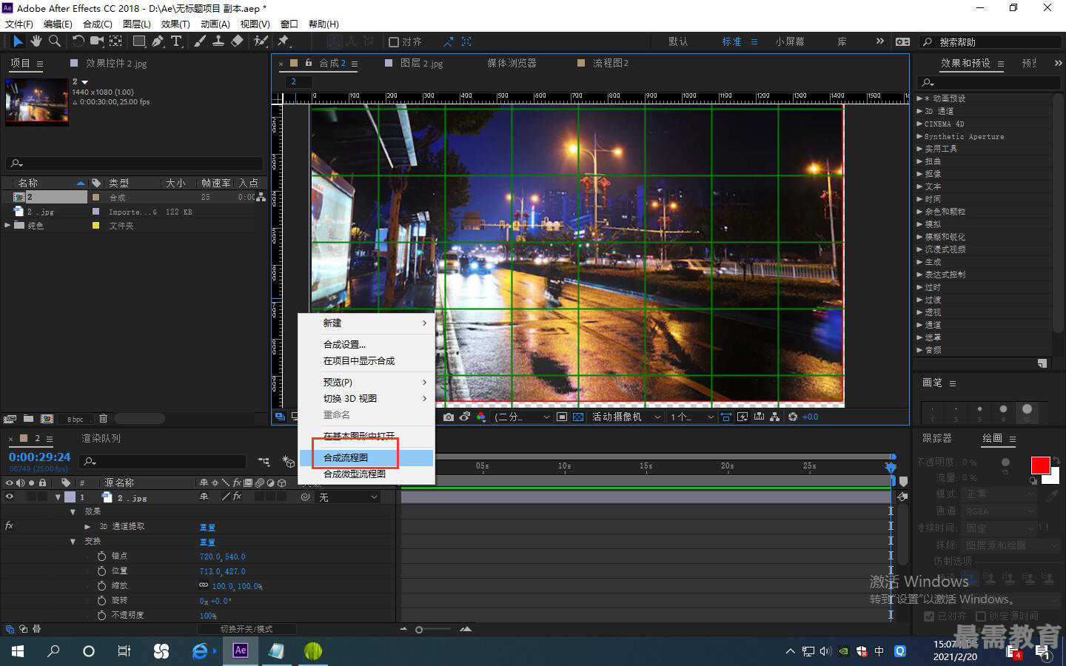Click the red foreground color swatch
The image size is (1066, 666).
click(x=1040, y=465)
